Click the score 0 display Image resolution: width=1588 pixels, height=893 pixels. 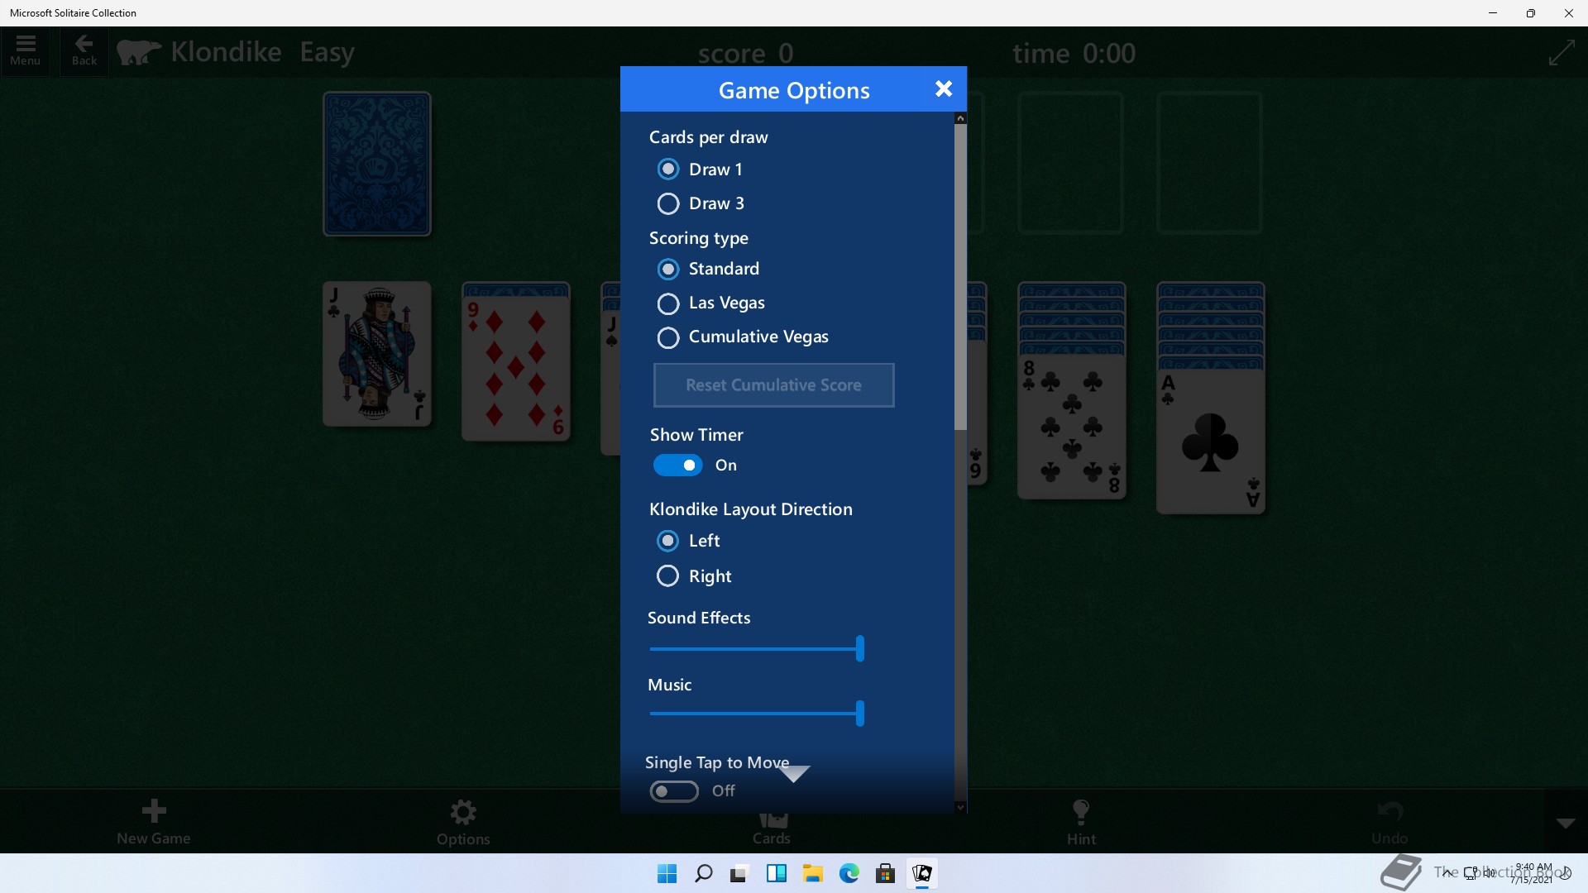point(745,54)
